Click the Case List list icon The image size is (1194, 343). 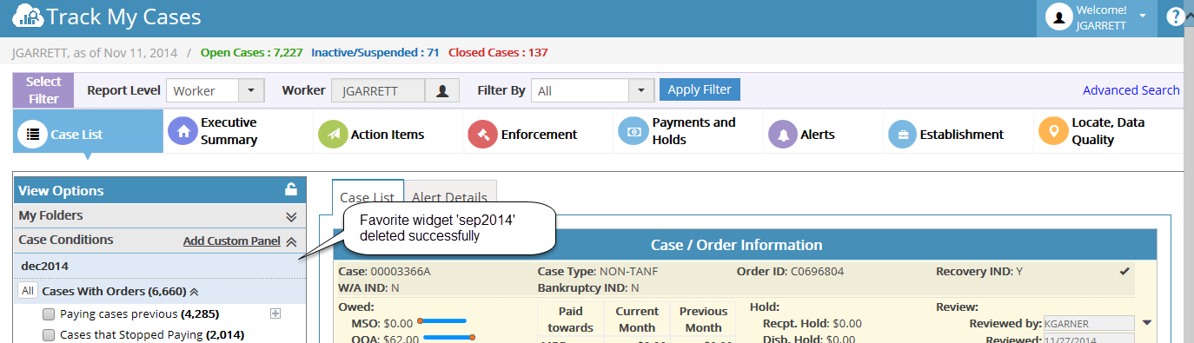pyautogui.click(x=33, y=134)
